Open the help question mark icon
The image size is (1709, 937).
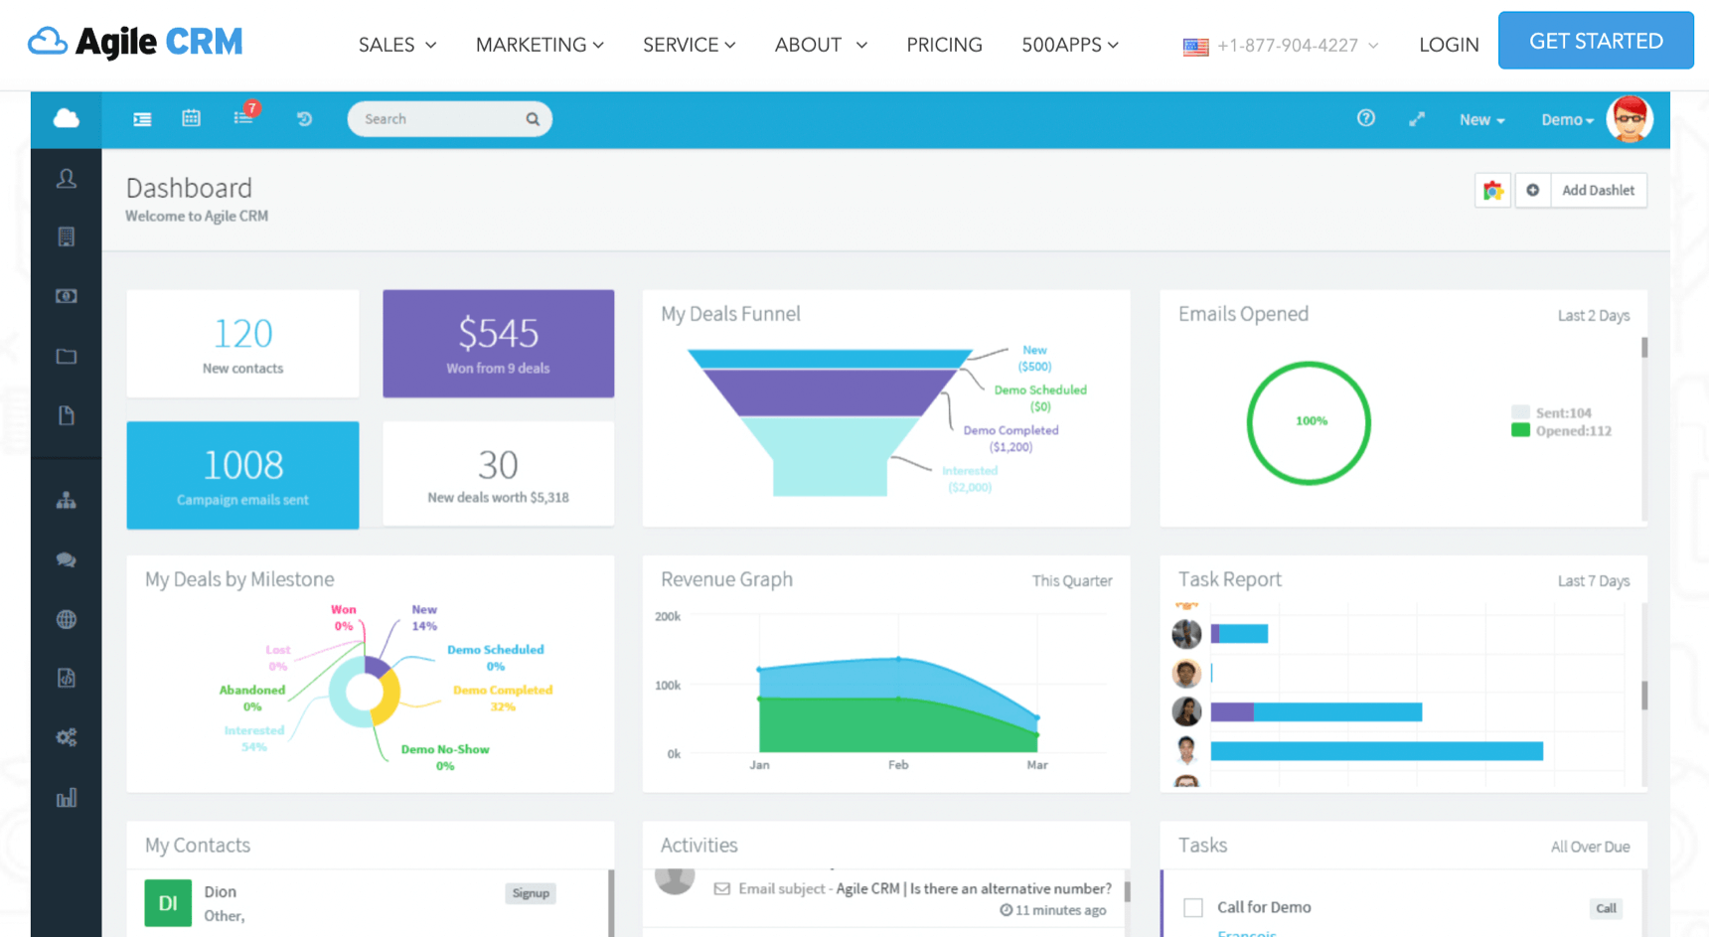[1366, 118]
